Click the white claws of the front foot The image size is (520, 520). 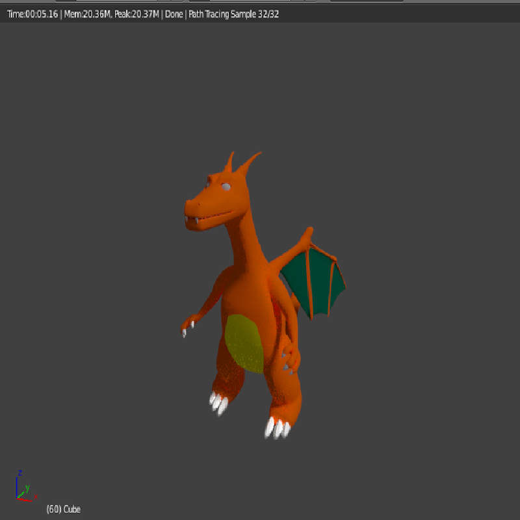pos(219,404)
